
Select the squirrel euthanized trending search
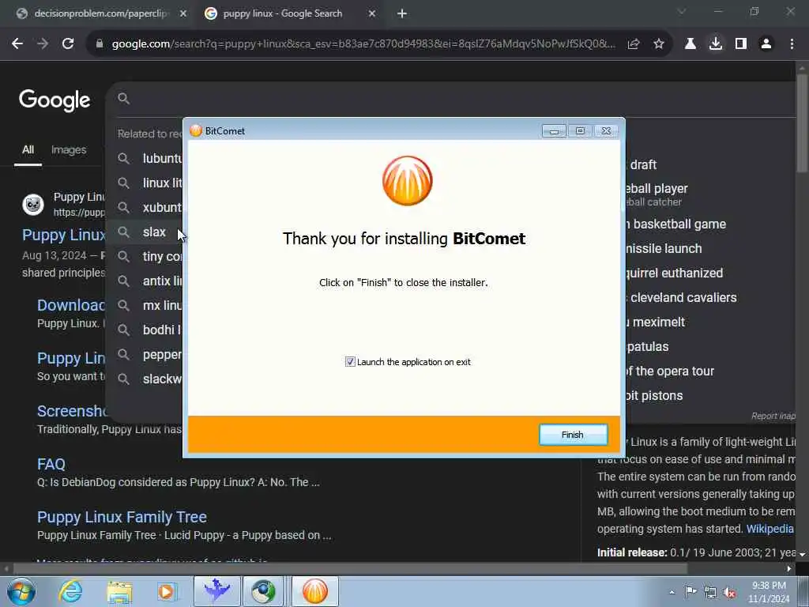click(674, 273)
